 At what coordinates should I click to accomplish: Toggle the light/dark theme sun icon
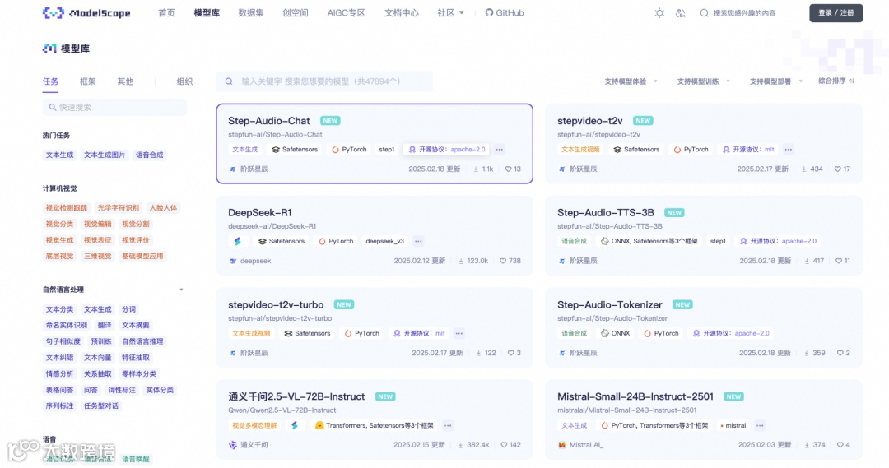(659, 13)
